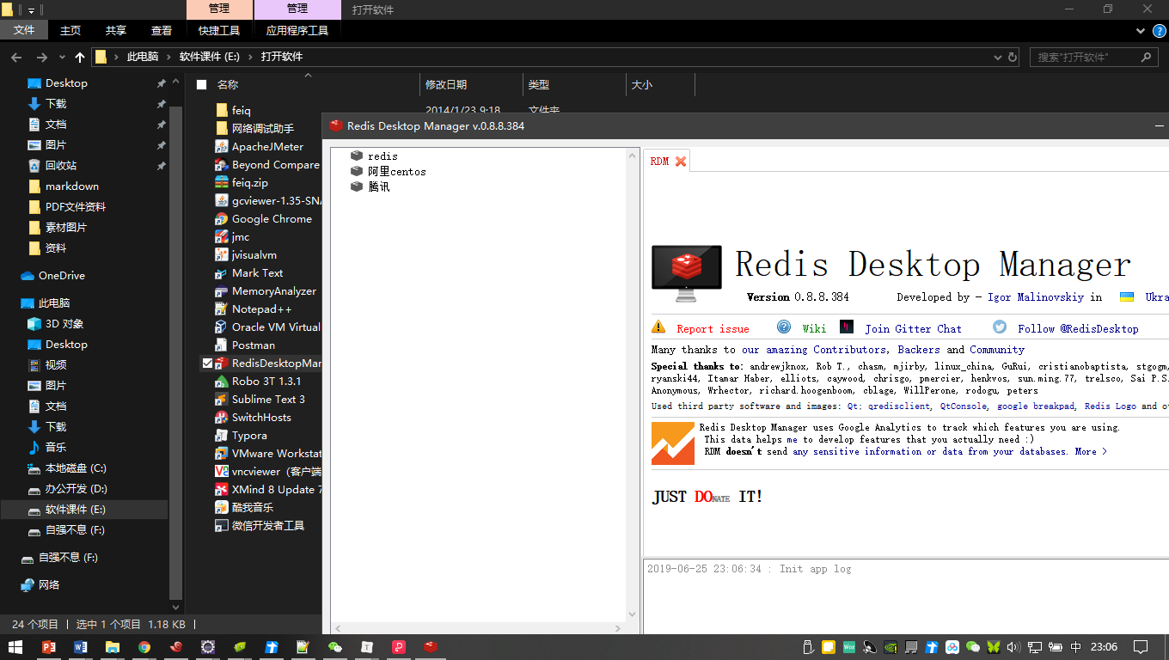Uncheck the RedisDesktopManager file checkbox
Viewport: 1169px width, 660px height.
tap(207, 364)
